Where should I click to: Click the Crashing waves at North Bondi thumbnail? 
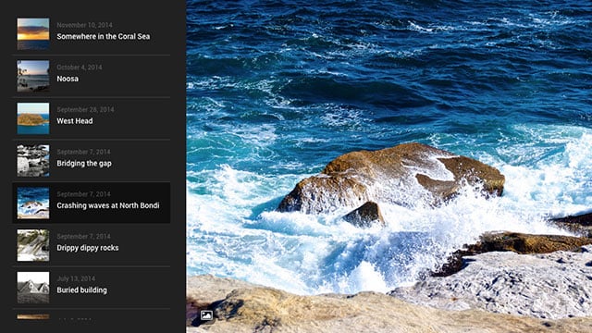(33, 203)
